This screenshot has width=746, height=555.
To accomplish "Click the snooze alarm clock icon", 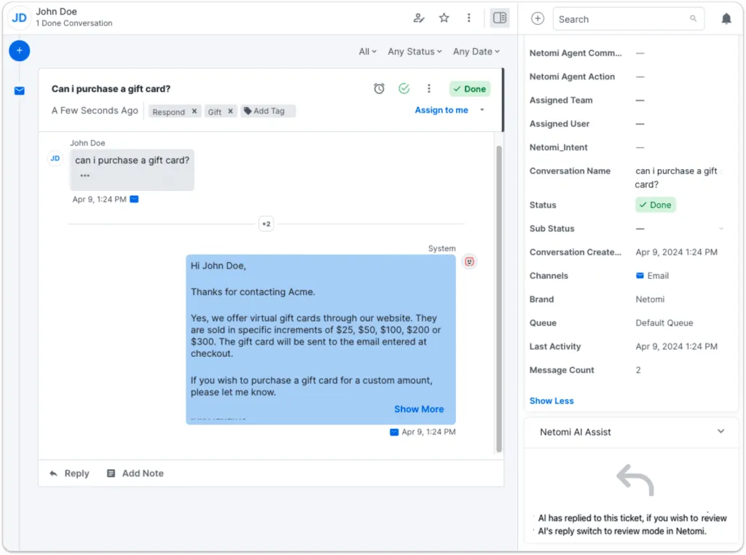I will [x=379, y=89].
